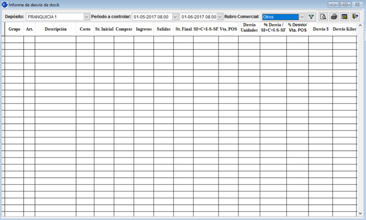The height and width of the screenshot is (220, 366).
Task: Click the Vta. POS column header
Action: [228, 29]
